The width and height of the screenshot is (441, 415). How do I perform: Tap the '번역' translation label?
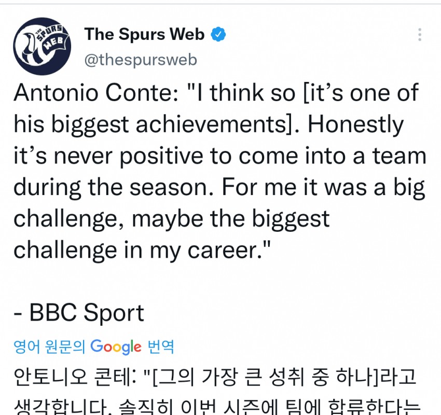(161, 347)
